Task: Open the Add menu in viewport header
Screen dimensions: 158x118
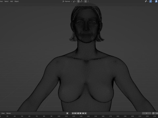Action: pos(12,1)
